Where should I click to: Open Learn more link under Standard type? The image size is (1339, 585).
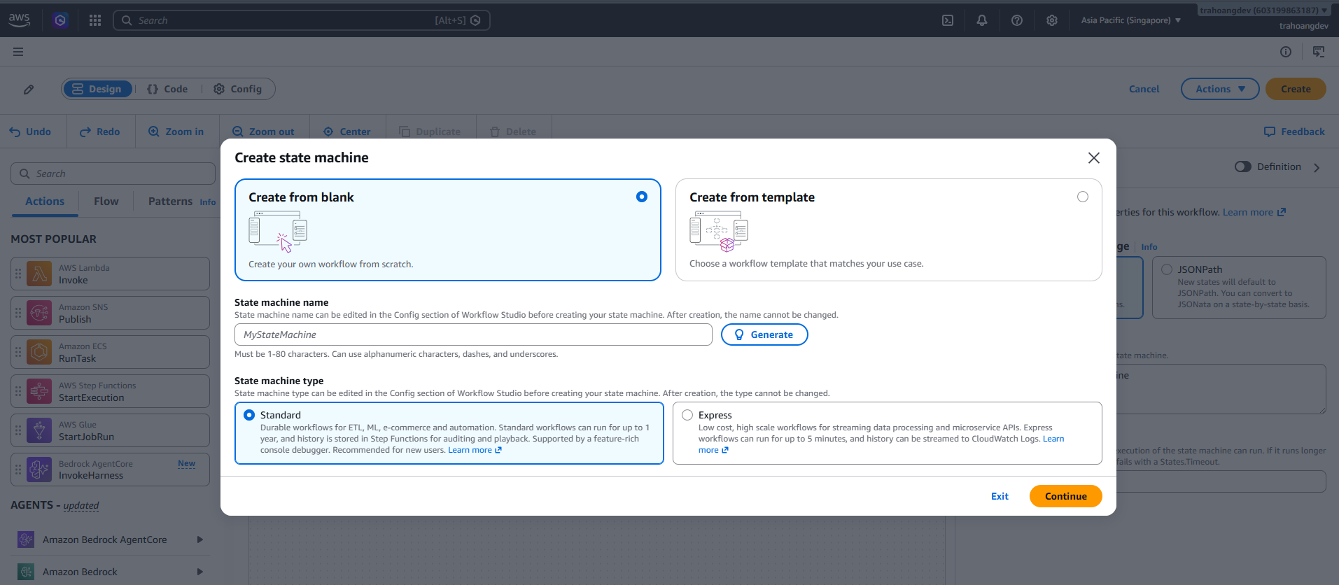[x=475, y=450]
